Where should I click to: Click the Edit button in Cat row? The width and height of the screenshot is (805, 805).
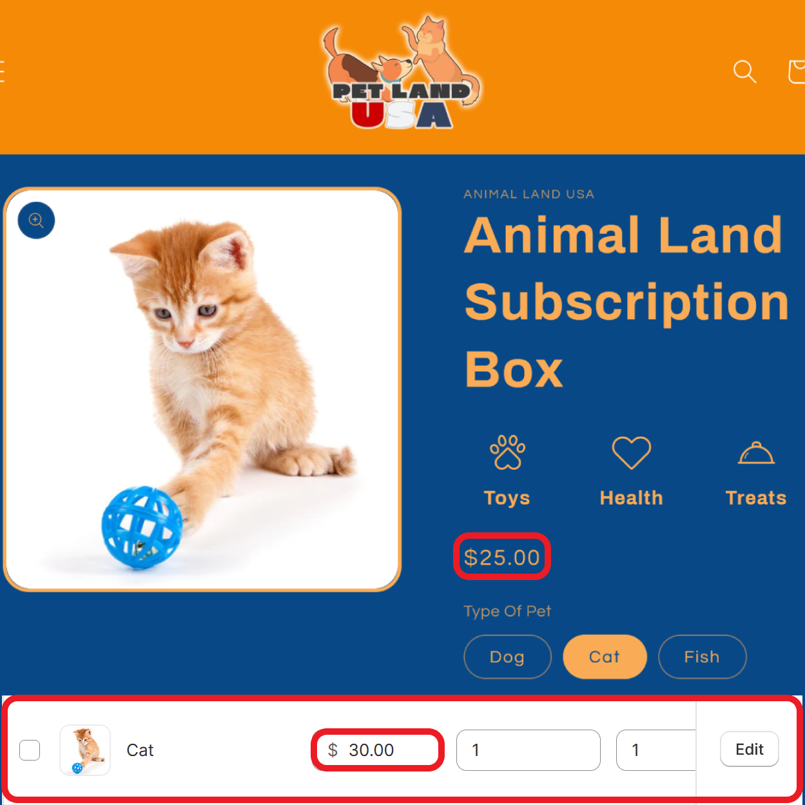click(x=750, y=749)
